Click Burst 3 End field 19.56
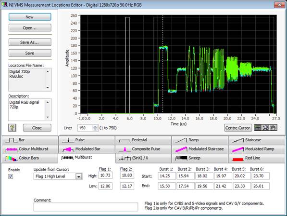This screenshot has height=216, width=287. (x=204, y=186)
